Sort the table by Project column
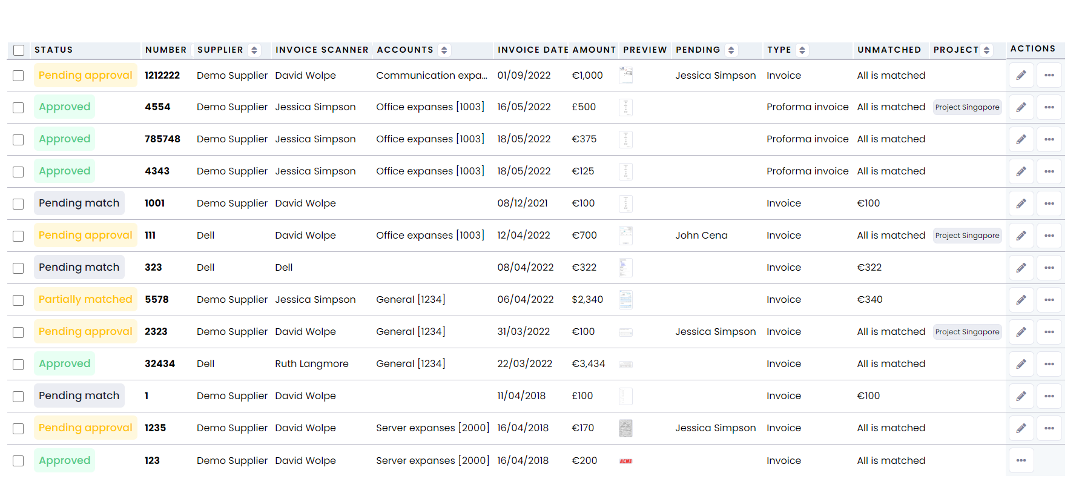 [x=986, y=50]
